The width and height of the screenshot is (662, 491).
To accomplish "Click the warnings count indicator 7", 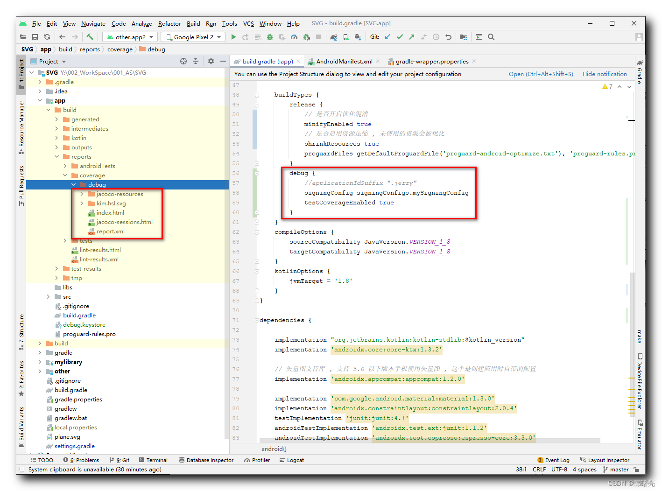I will coord(607,87).
